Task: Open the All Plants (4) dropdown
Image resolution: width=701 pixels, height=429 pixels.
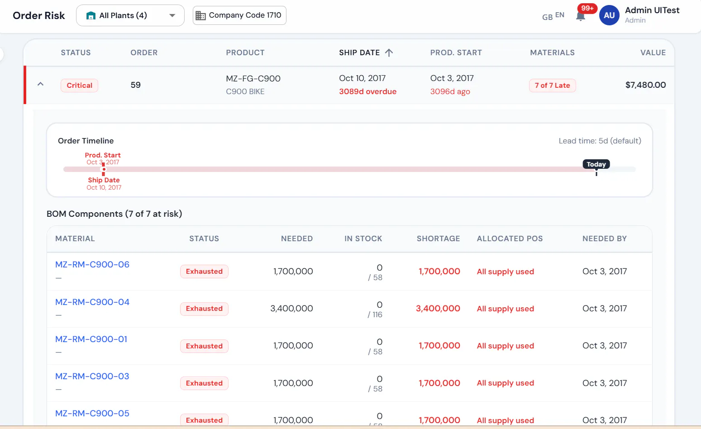Action: click(130, 15)
